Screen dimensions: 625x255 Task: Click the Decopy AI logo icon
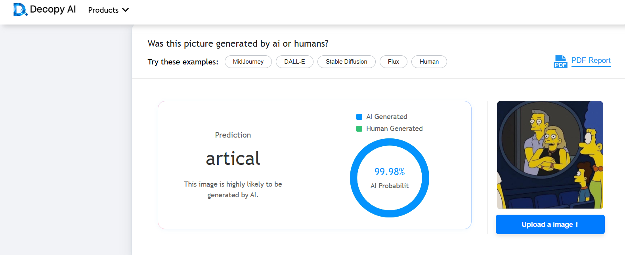pos(20,9)
